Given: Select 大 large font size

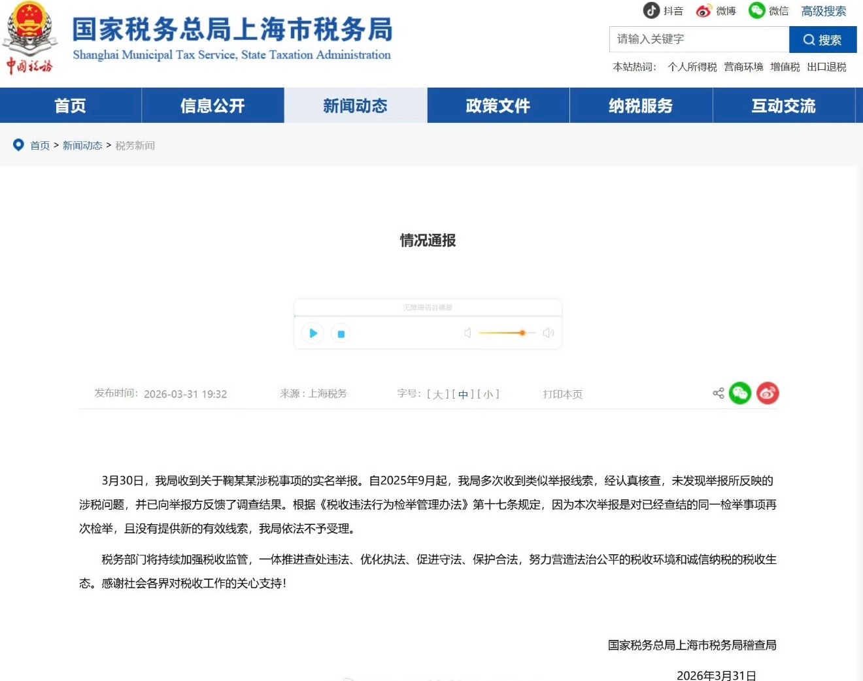Looking at the screenshot, I should pyautogui.click(x=438, y=394).
